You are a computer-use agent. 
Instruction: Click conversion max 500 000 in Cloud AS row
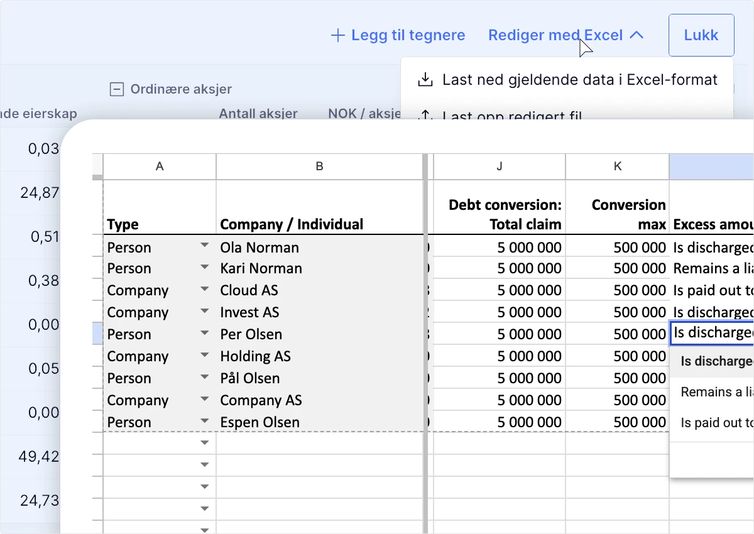pos(618,290)
